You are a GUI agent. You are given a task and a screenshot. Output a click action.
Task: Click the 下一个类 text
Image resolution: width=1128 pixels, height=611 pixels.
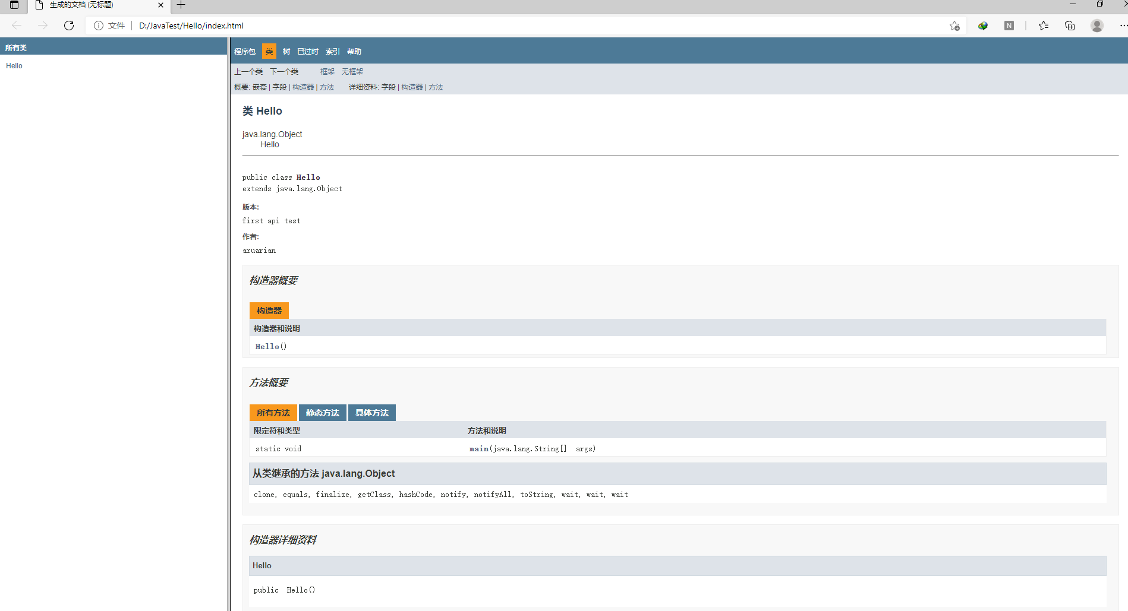(x=284, y=72)
